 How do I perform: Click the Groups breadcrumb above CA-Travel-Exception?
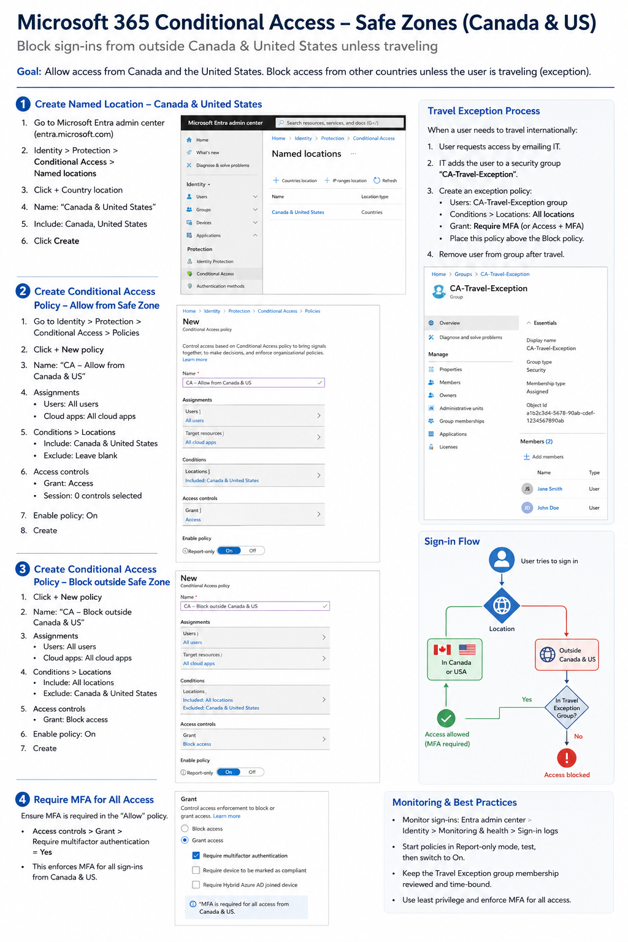pos(463,274)
